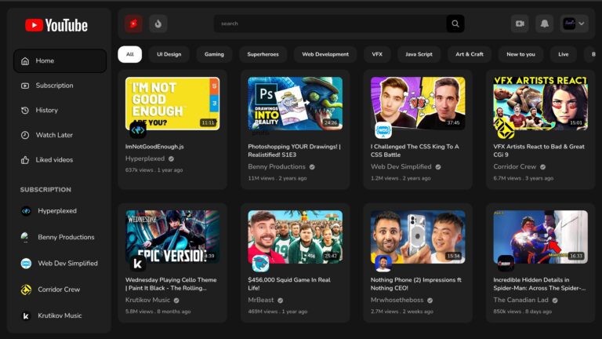Select the Gaming filter chip
The image size is (602, 339).
[214, 54]
